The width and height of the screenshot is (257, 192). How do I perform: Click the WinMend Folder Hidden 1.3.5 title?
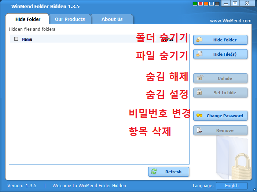[45, 6]
